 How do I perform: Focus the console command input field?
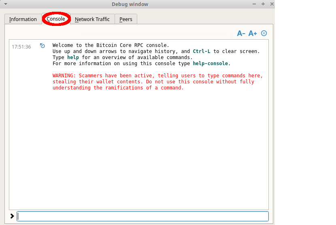pyautogui.click(x=143, y=216)
